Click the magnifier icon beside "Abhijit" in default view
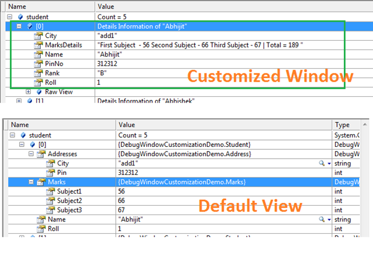 pyautogui.click(x=321, y=219)
